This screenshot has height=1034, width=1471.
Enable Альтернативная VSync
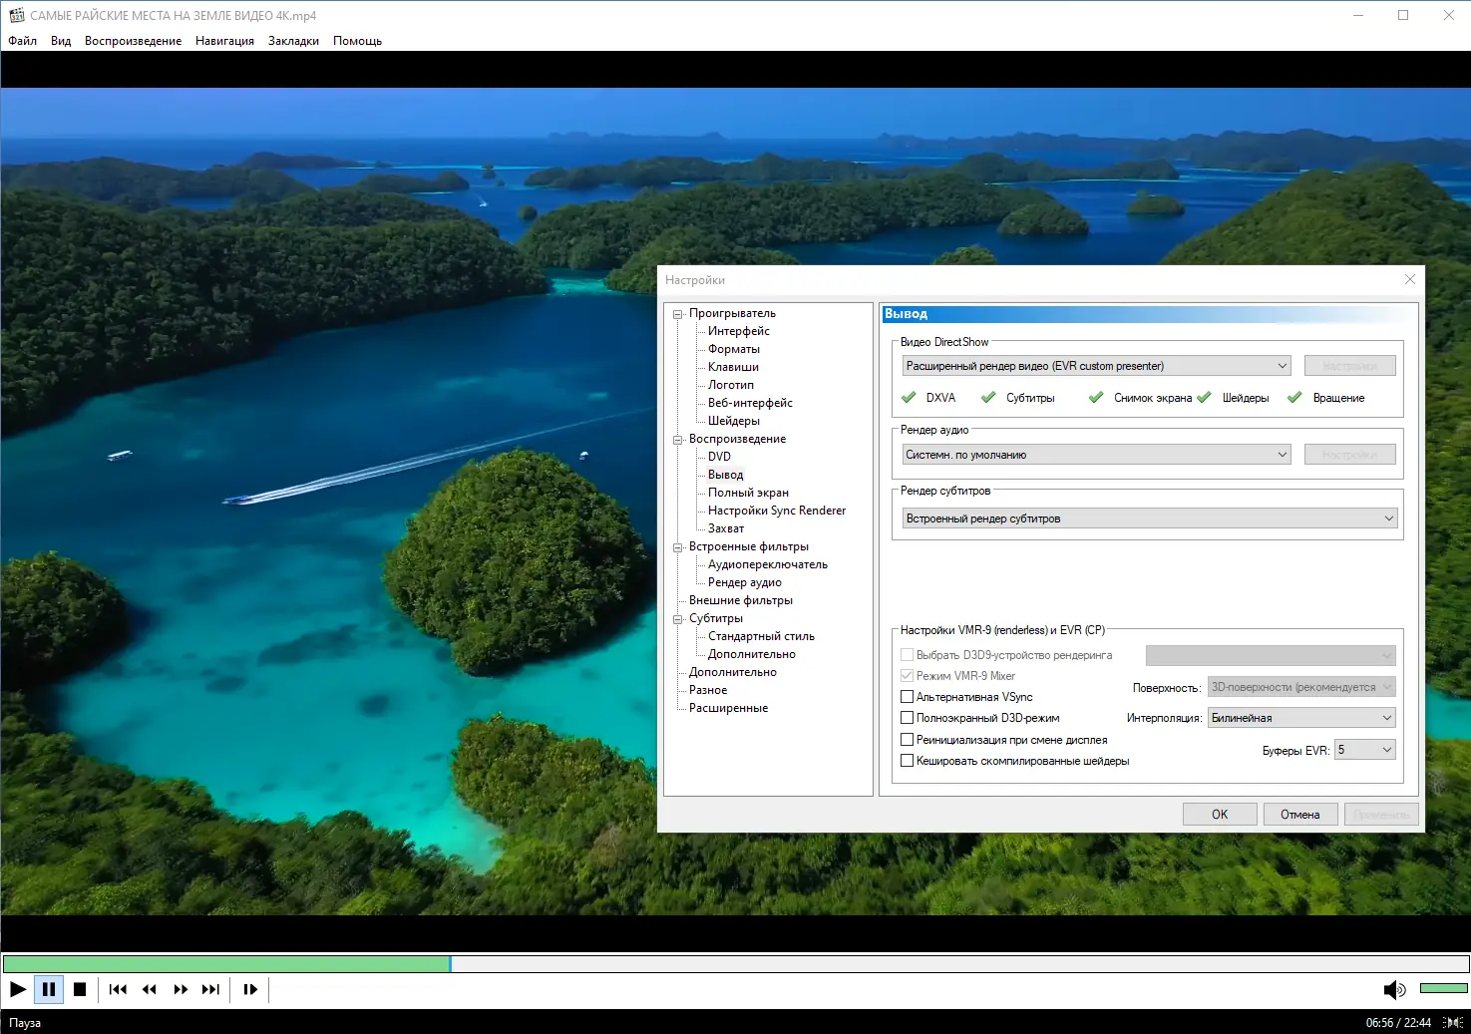(907, 696)
